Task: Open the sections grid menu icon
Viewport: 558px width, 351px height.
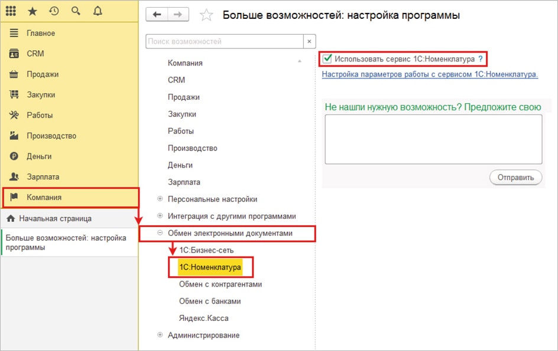Action: pos(11,11)
